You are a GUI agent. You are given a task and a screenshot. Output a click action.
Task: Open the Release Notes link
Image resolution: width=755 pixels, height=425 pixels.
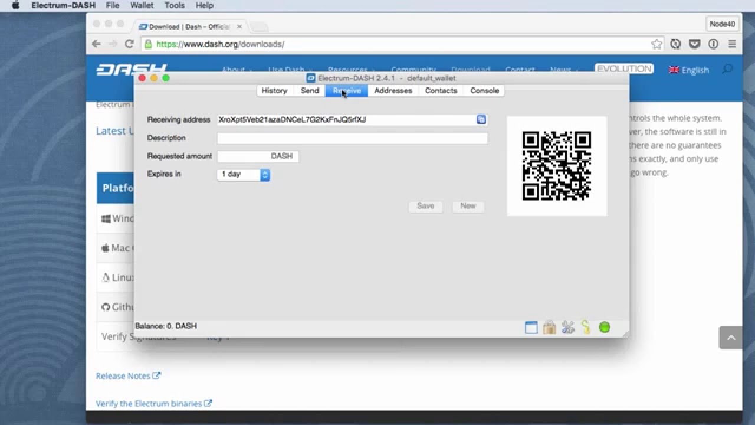[123, 375]
